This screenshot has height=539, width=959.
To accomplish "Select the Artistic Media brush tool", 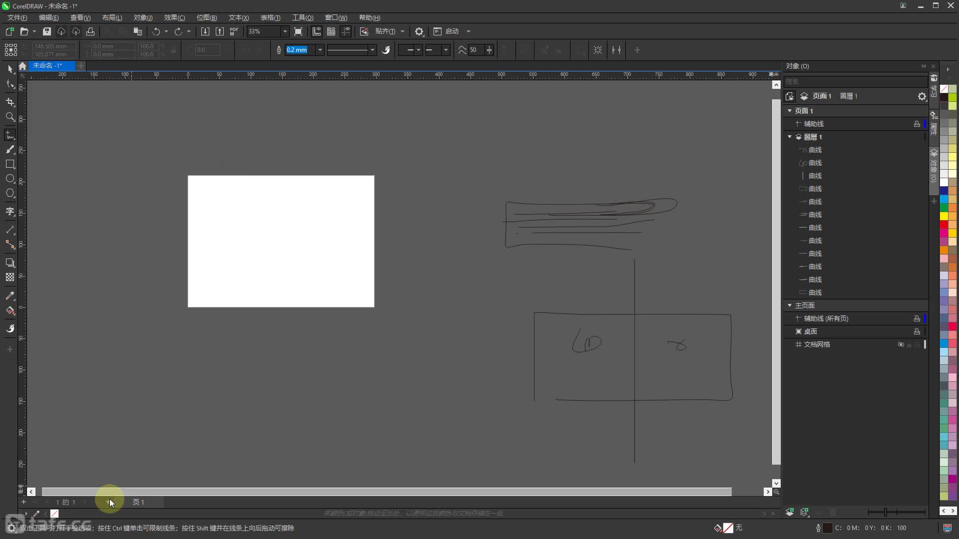I will click(x=10, y=150).
